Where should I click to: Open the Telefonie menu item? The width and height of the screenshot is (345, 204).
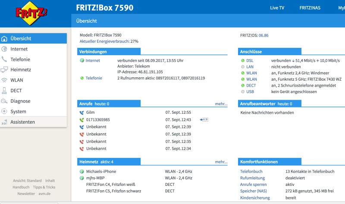33,59
